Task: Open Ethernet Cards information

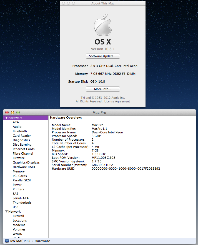Action: pyautogui.click(x=24, y=149)
